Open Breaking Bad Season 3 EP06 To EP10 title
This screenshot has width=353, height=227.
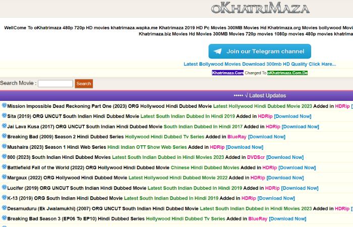[76, 219]
